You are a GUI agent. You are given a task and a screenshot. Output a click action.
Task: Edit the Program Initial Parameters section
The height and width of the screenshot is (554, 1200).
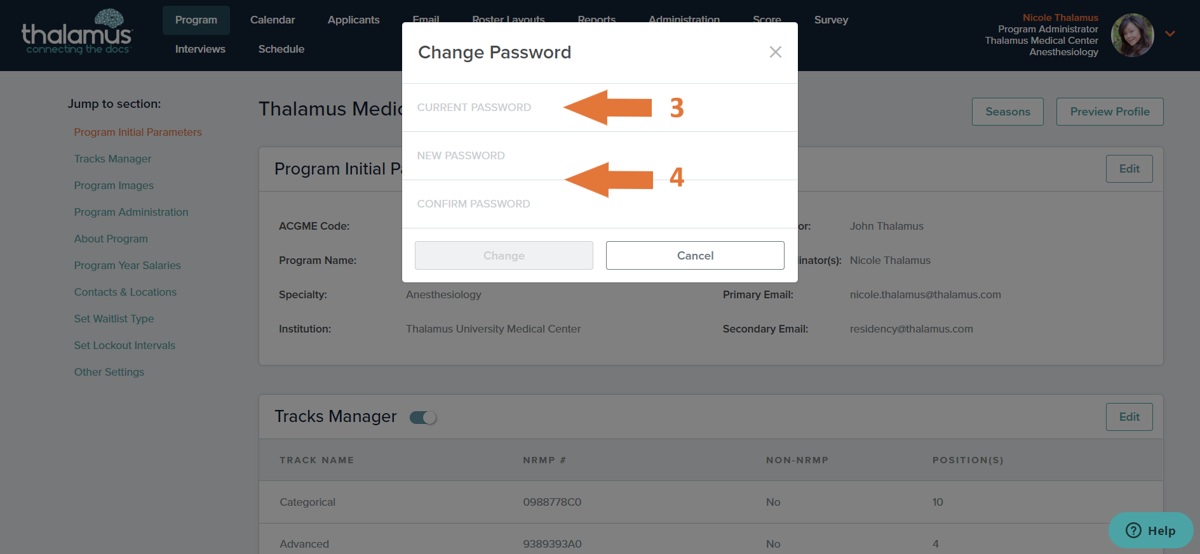(1129, 169)
